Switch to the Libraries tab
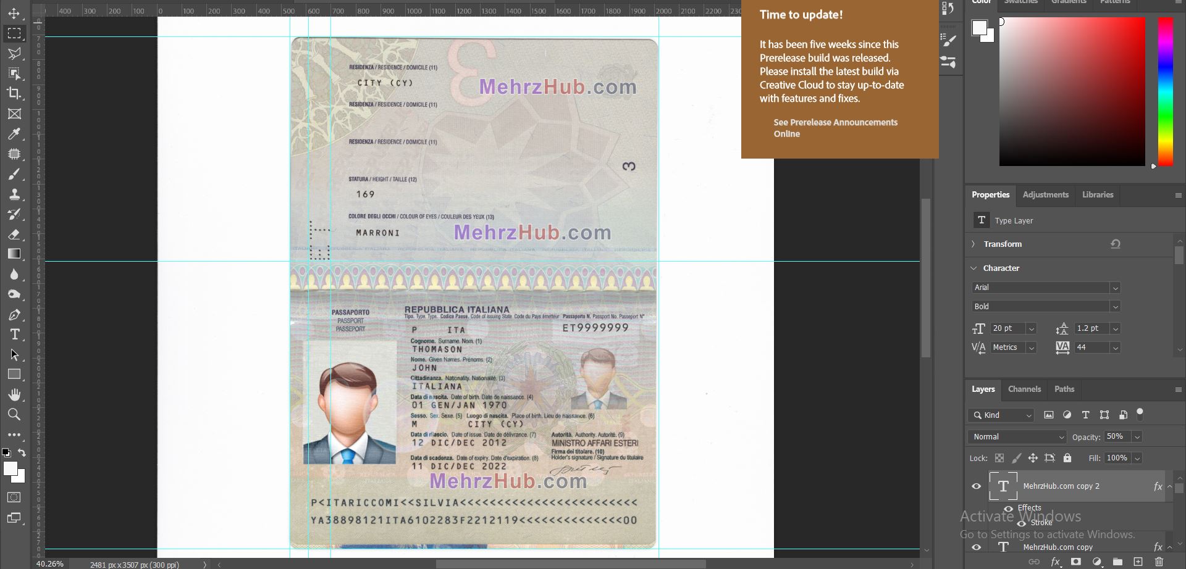Viewport: 1186px width, 569px height. coord(1098,195)
